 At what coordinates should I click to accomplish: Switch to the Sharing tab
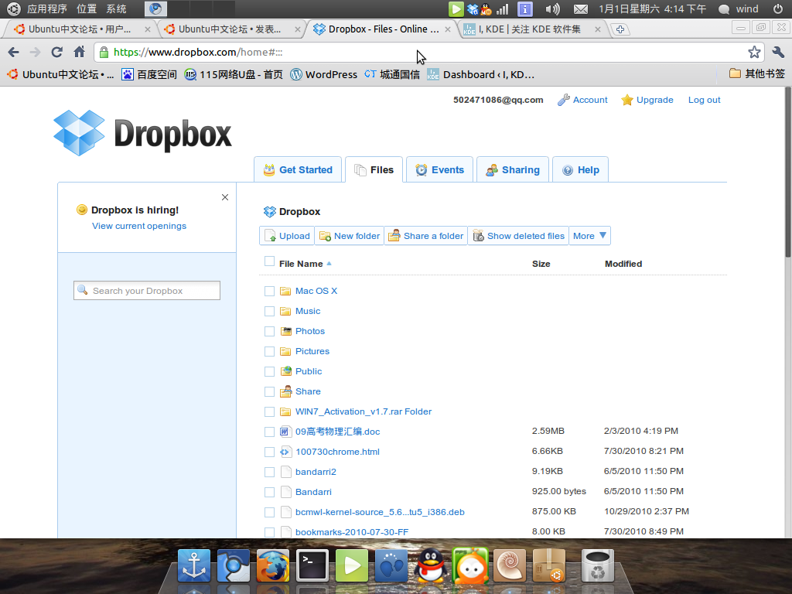coord(513,169)
